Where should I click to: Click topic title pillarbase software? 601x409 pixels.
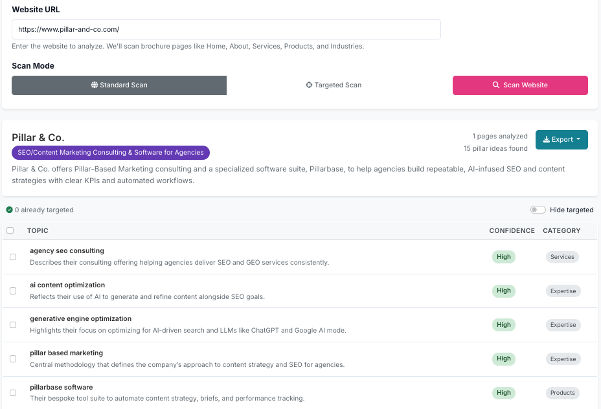[62, 387]
